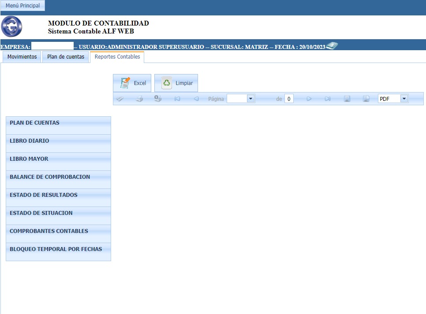Go to next report page arrow

point(309,99)
